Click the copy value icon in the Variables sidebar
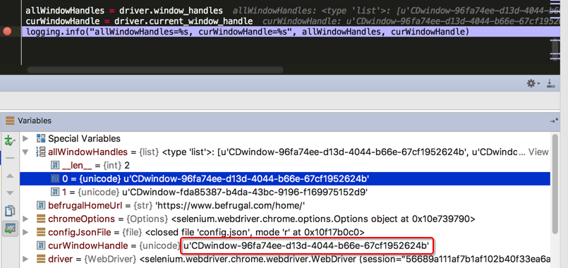This screenshot has width=568, height=268. click(10, 211)
